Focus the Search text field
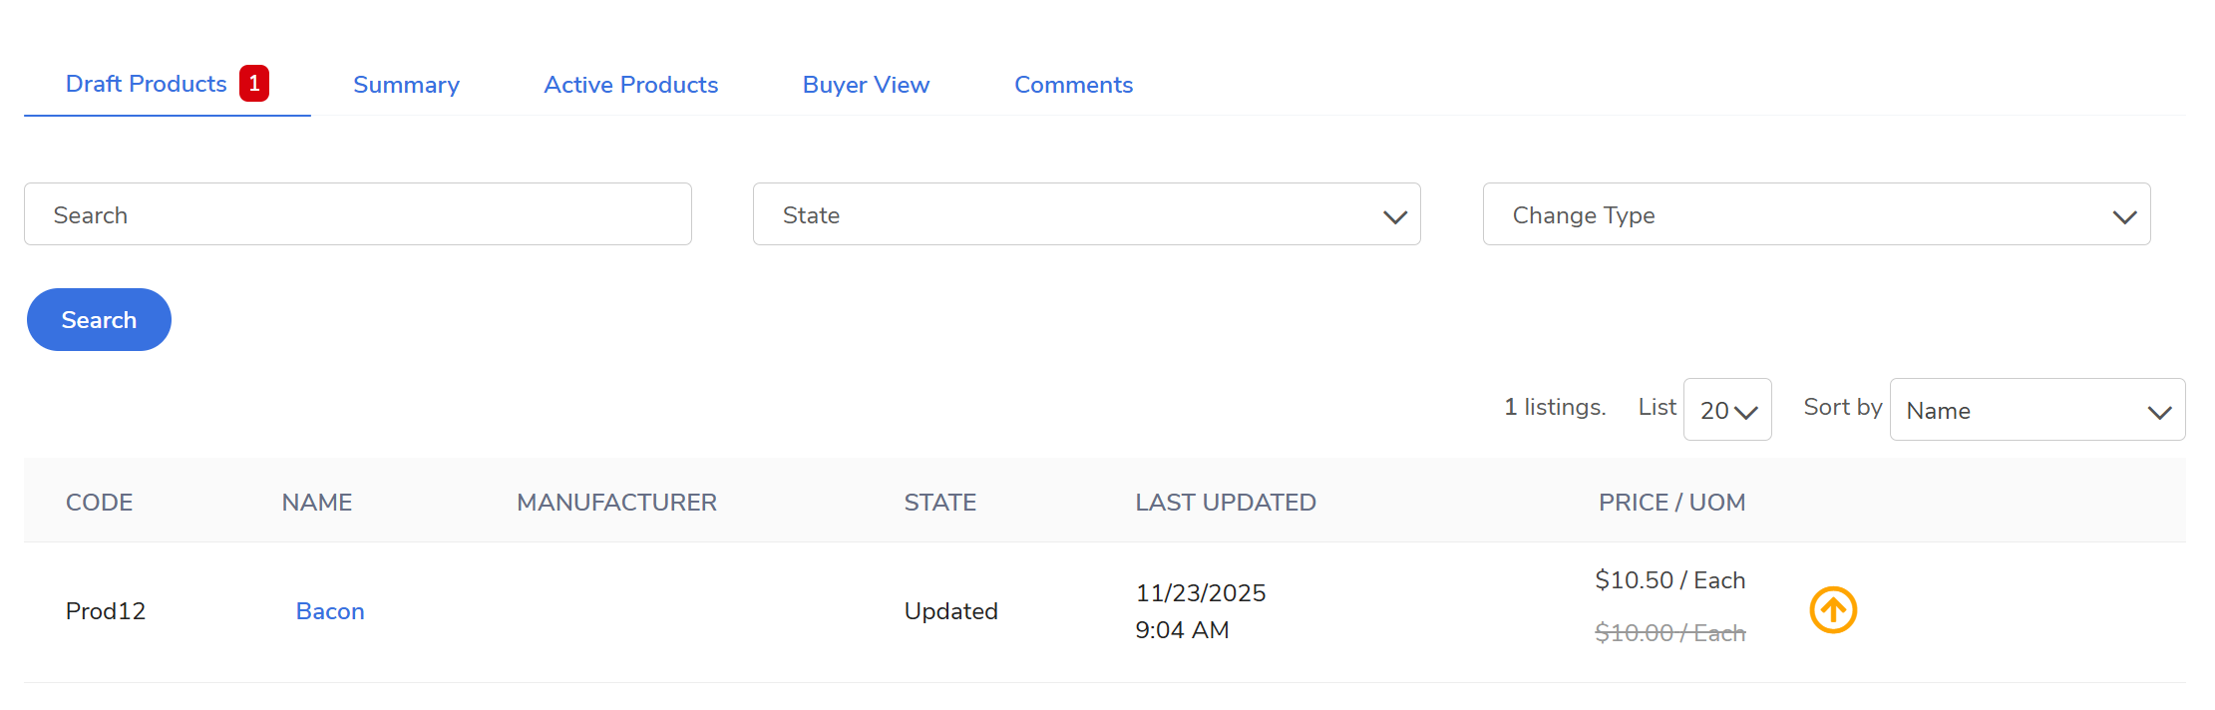Image resolution: width=2215 pixels, height=710 pixels. pyautogui.click(x=358, y=214)
